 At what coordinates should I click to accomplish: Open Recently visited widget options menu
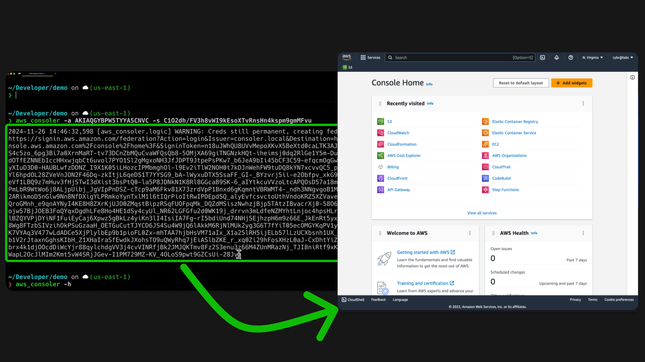pos(583,104)
